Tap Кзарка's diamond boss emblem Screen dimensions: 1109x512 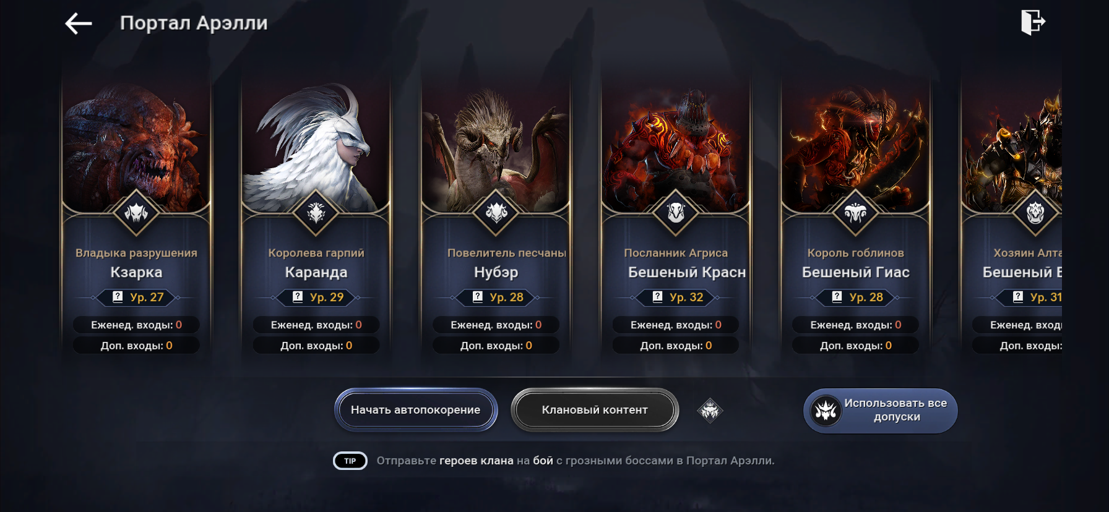(x=136, y=213)
